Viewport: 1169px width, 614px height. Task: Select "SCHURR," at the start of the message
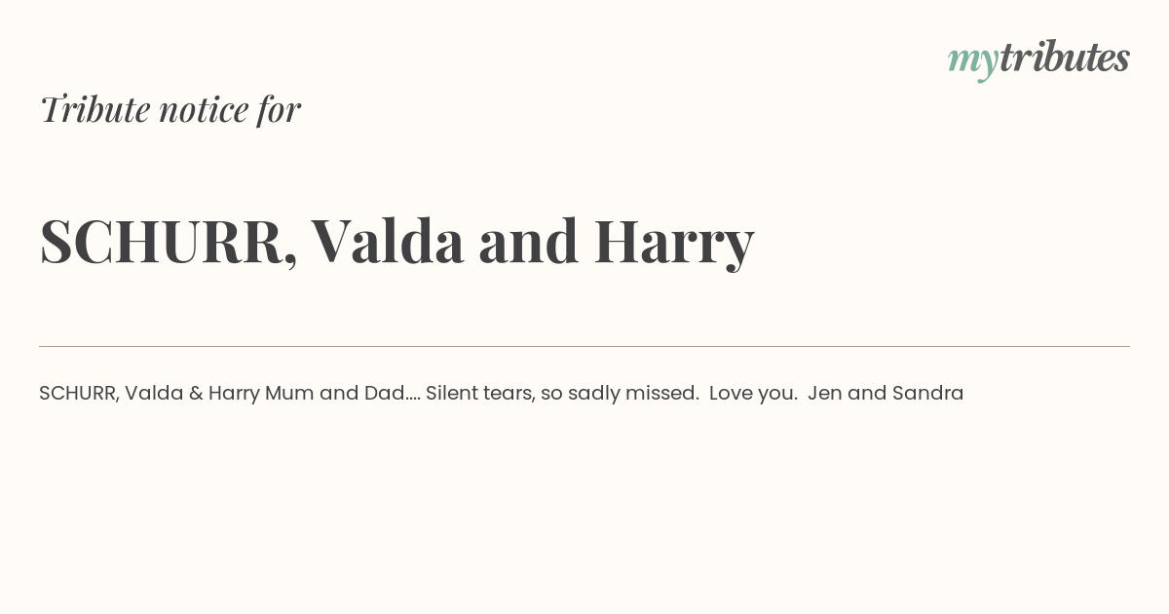[x=79, y=394]
